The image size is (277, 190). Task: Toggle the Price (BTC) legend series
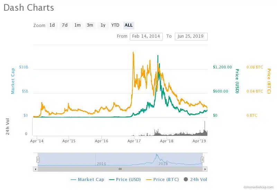(162, 179)
